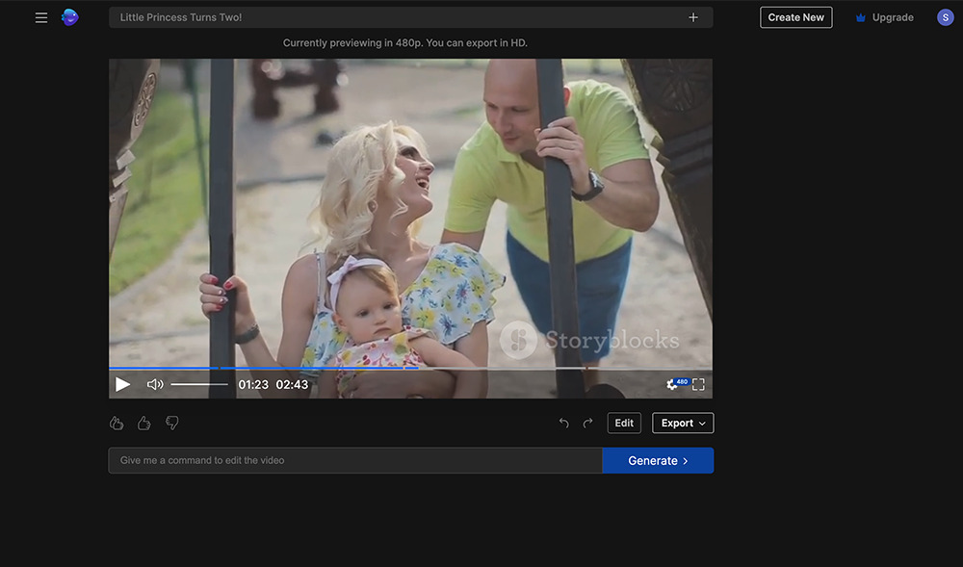Redo an edit with the redo arrow
Image resolution: width=963 pixels, height=567 pixels.
[587, 423]
